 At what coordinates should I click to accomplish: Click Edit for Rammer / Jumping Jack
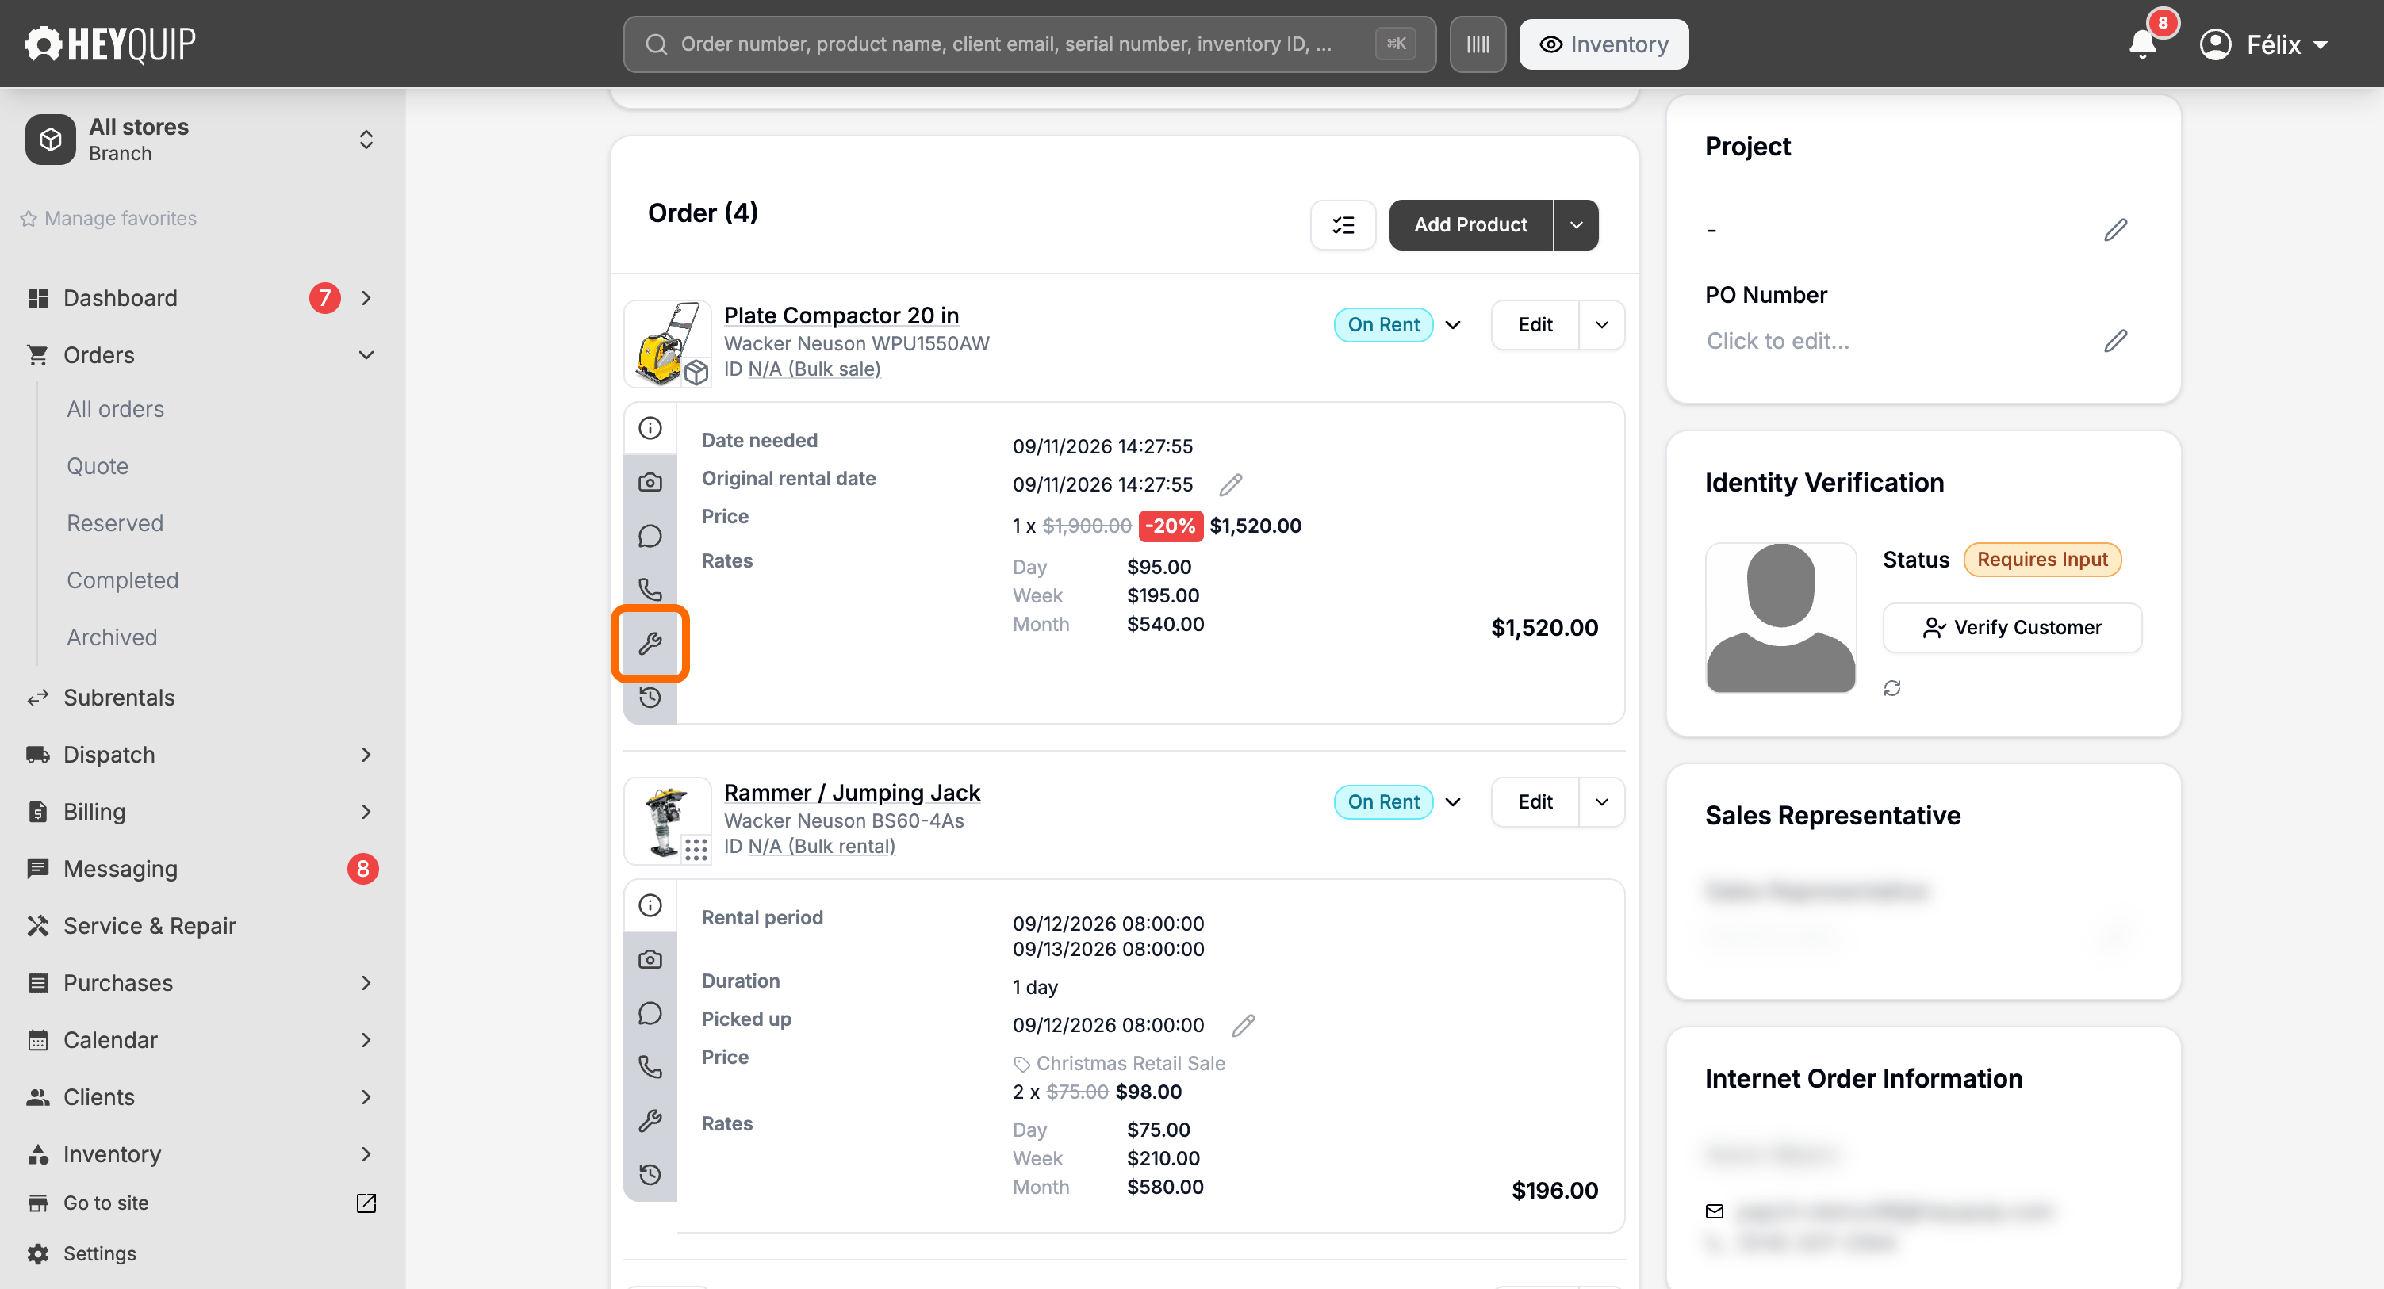coord(1535,802)
